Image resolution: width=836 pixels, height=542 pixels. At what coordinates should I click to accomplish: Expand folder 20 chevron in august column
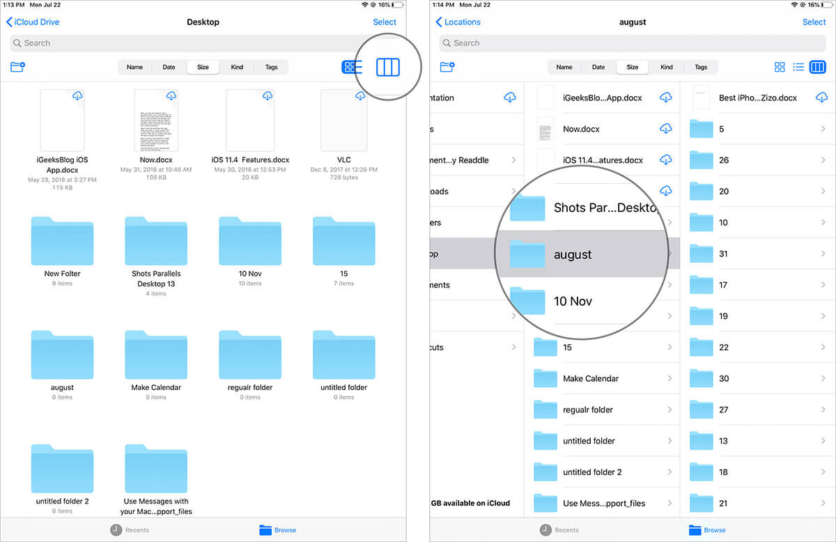tap(823, 191)
